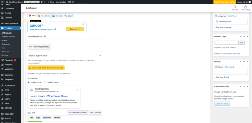This screenshot has height=123, width=252.
Task: Uncheck the Uncategorized category checkbox
Action: (x=217, y=21)
